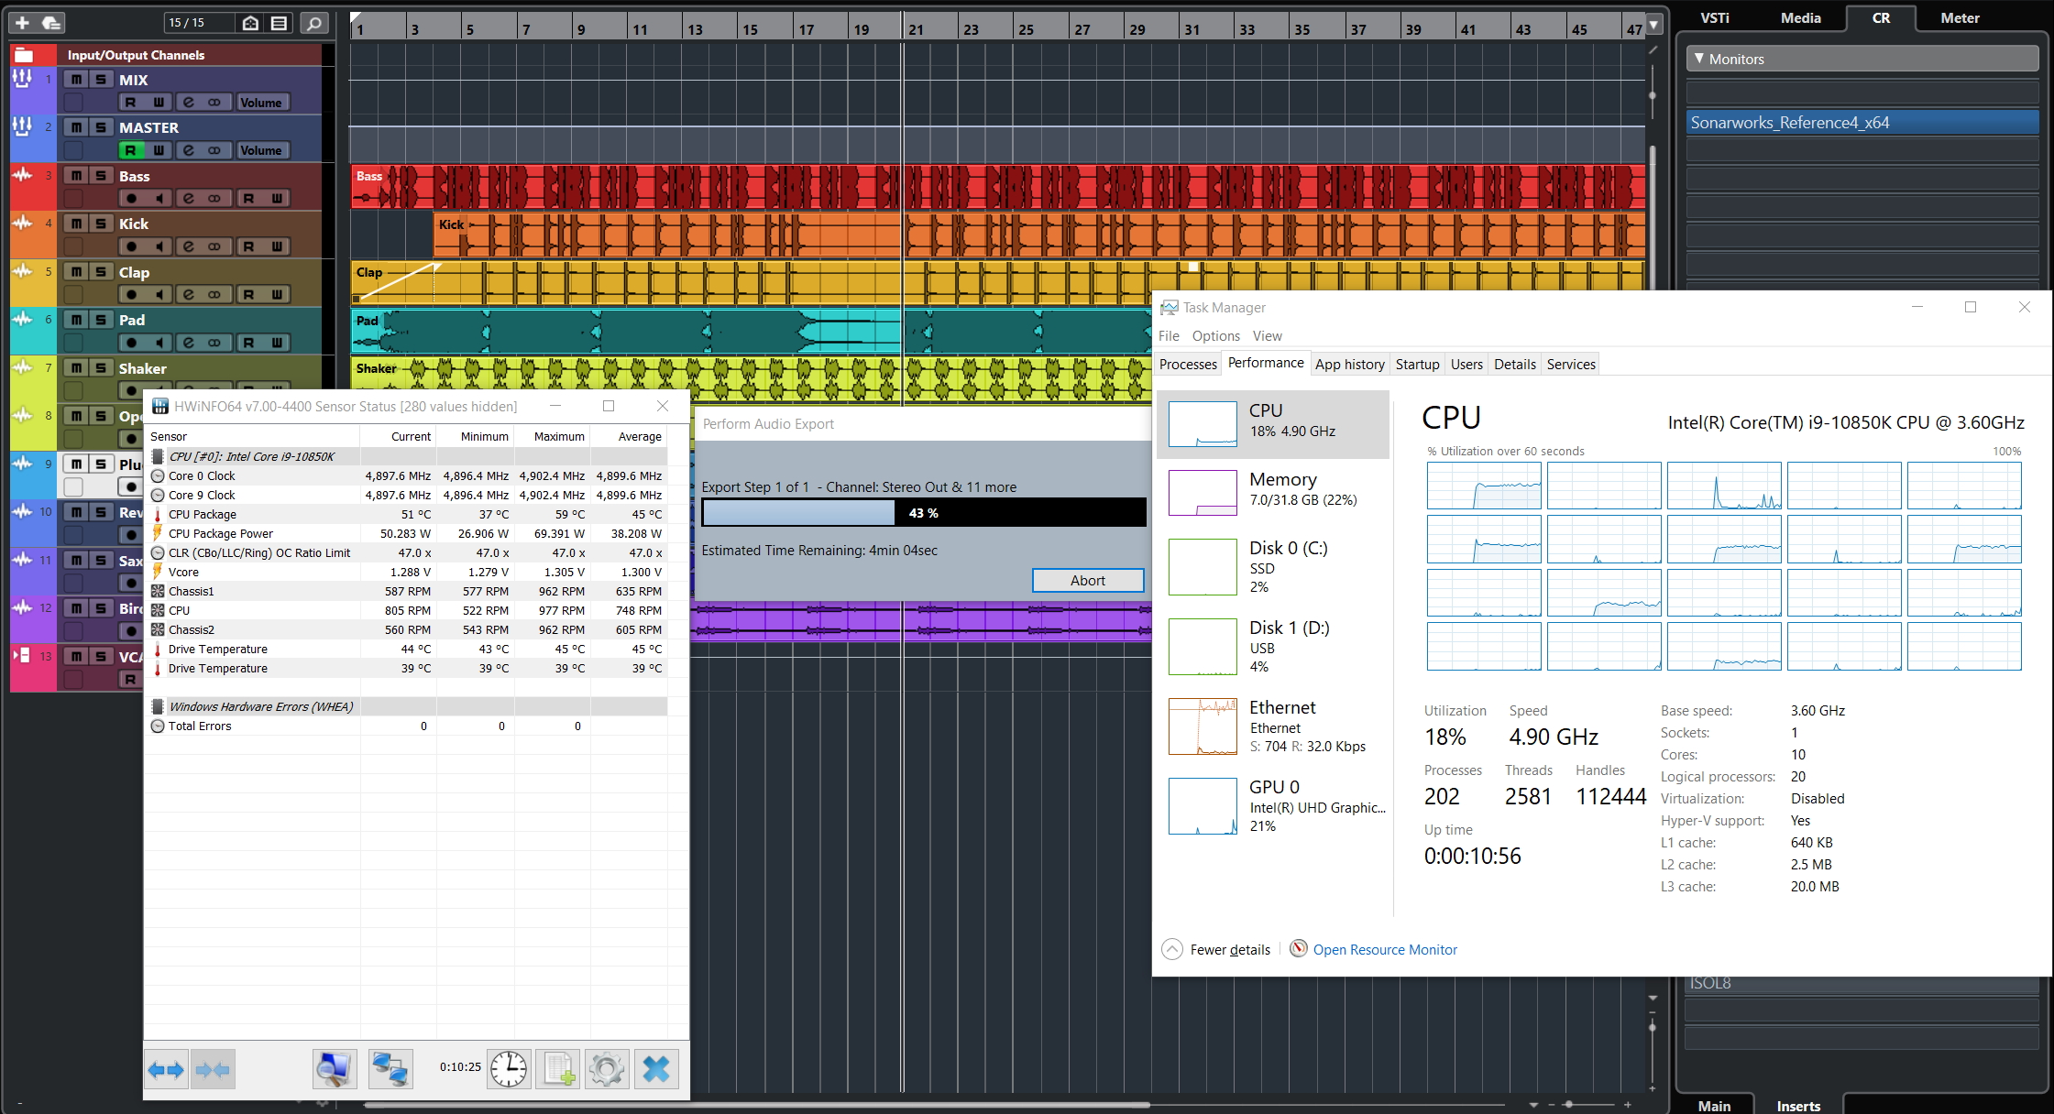Click the audio export progress bar
This screenshot has width=2054, height=1114.
coord(923,513)
